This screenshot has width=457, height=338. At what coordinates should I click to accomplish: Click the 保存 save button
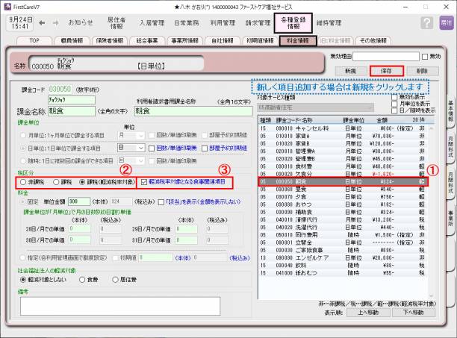click(x=386, y=70)
